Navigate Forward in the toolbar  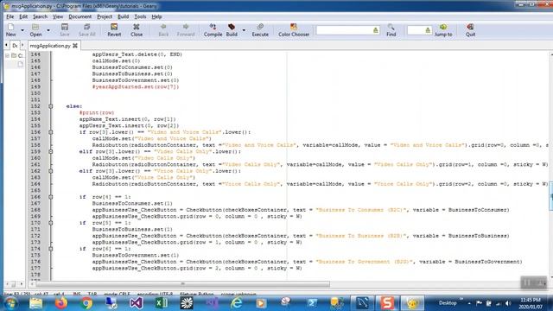pos(186,30)
